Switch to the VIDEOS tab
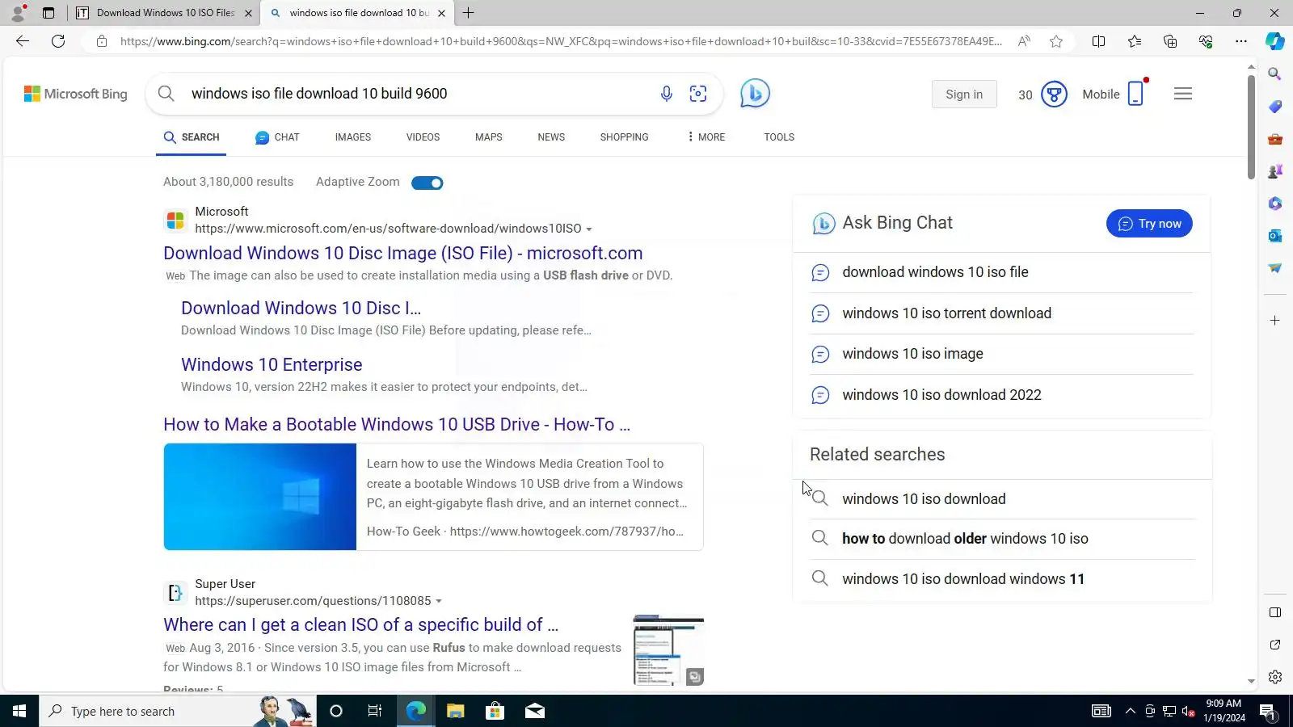Viewport: 1293px width, 727px height. (x=423, y=137)
